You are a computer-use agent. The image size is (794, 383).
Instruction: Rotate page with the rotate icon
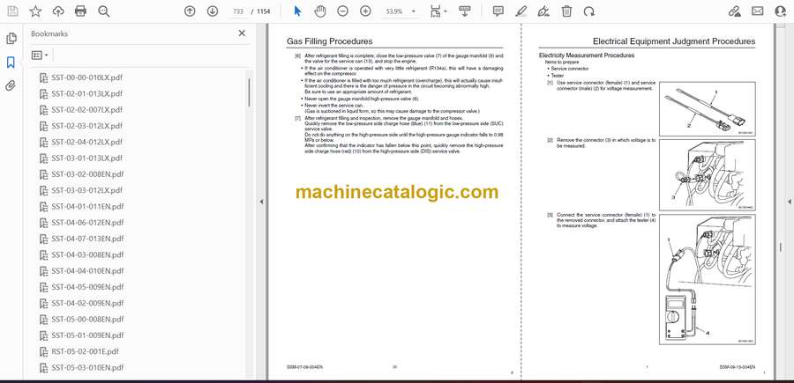click(x=589, y=11)
